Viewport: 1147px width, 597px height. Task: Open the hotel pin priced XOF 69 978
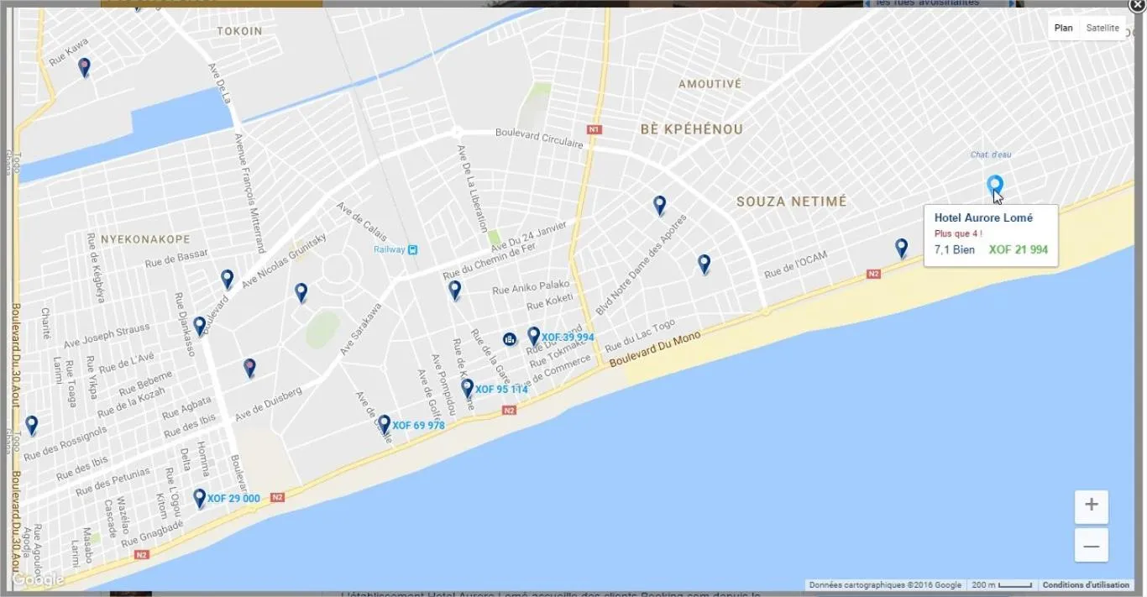coord(384,424)
